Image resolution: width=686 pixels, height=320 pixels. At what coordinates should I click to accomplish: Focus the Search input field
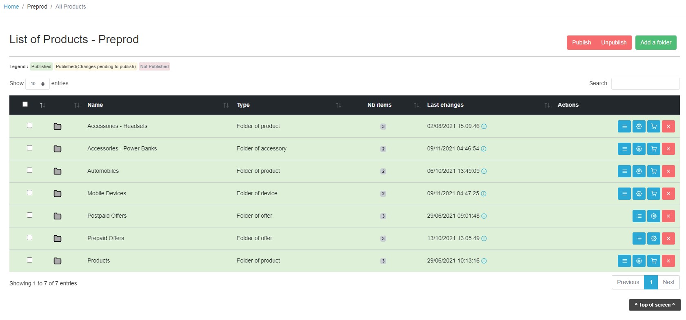pyautogui.click(x=645, y=84)
